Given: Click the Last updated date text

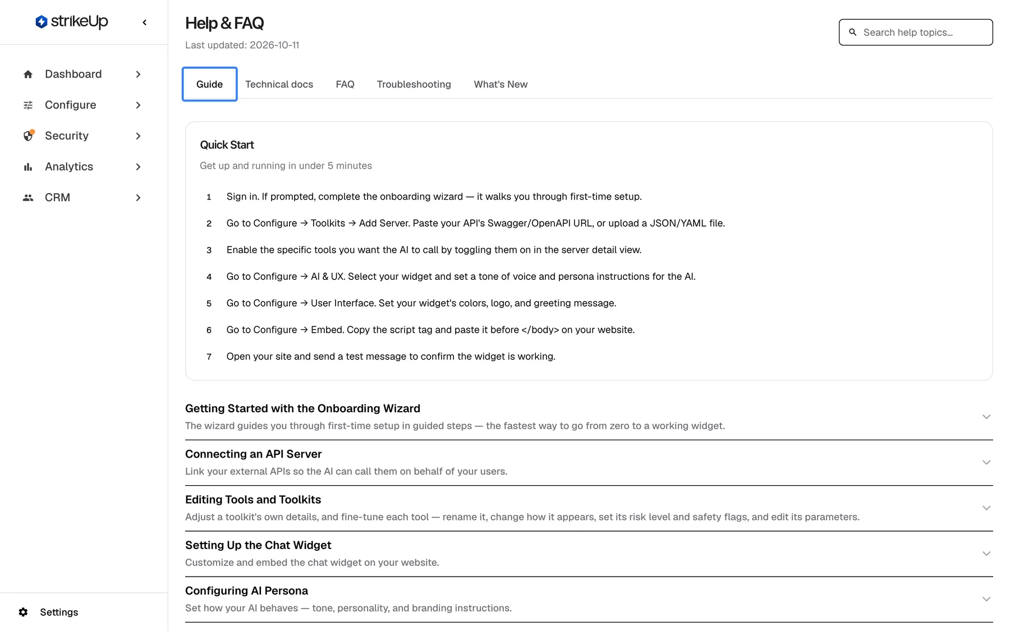Looking at the screenshot, I should pos(242,45).
